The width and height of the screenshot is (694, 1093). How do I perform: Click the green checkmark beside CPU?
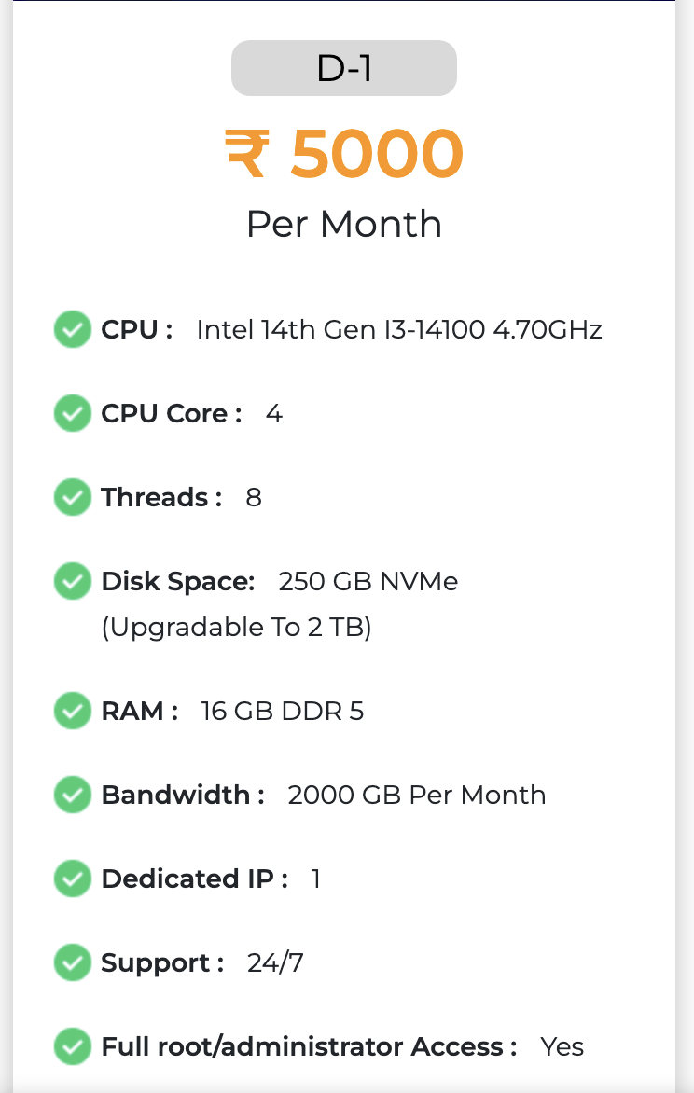[x=72, y=330]
